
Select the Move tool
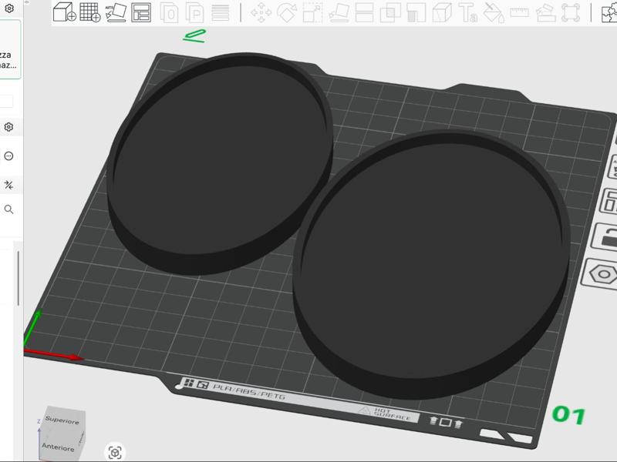point(261,12)
